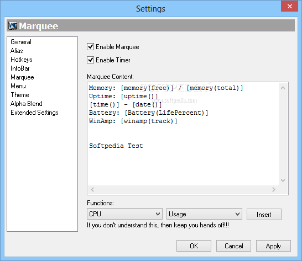This screenshot has width=302, height=261.
Task: Click the Insert button
Action: click(264, 215)
